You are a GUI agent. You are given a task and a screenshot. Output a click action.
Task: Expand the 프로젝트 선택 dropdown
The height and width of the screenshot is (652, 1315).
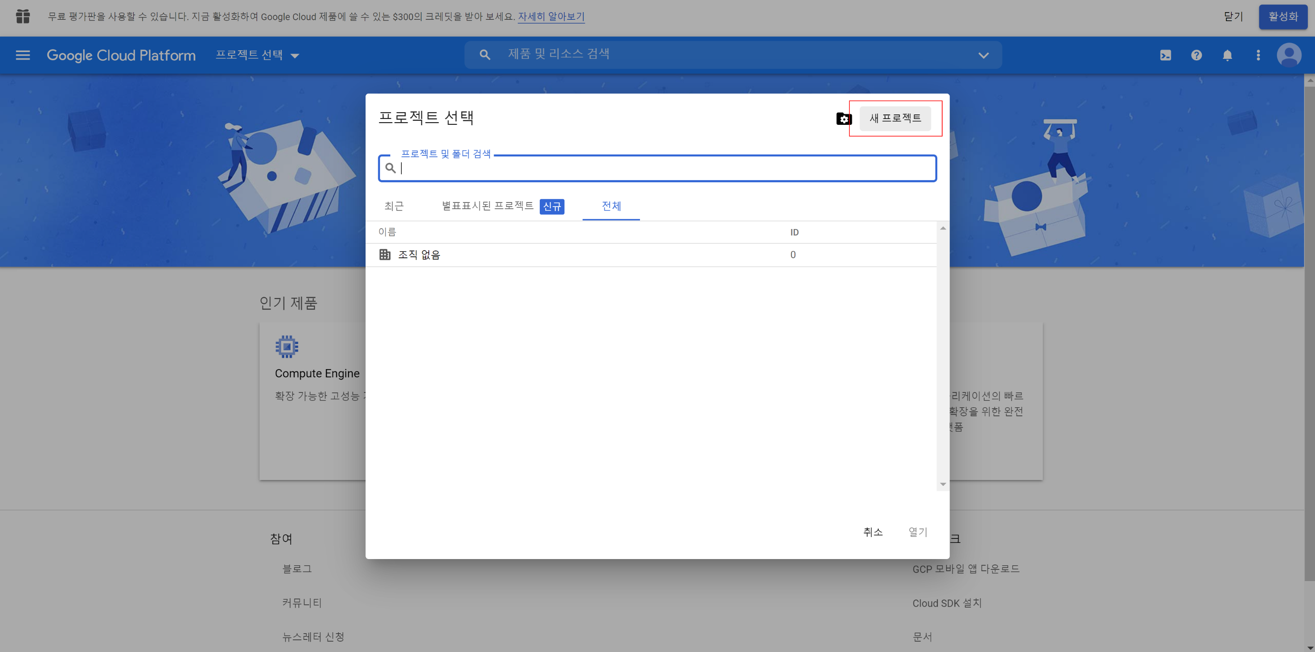(257, 55)
